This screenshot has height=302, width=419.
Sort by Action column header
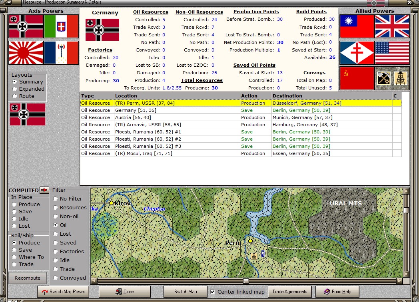click(256, 96)
